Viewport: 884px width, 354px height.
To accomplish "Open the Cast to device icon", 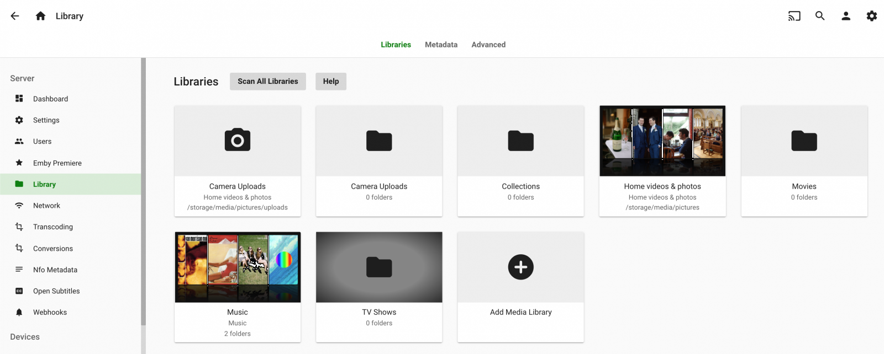I will pyautogui.click(x=794, y=16).
